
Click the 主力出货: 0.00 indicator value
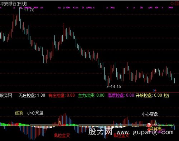pyautogui.click(x=91, y=95)
